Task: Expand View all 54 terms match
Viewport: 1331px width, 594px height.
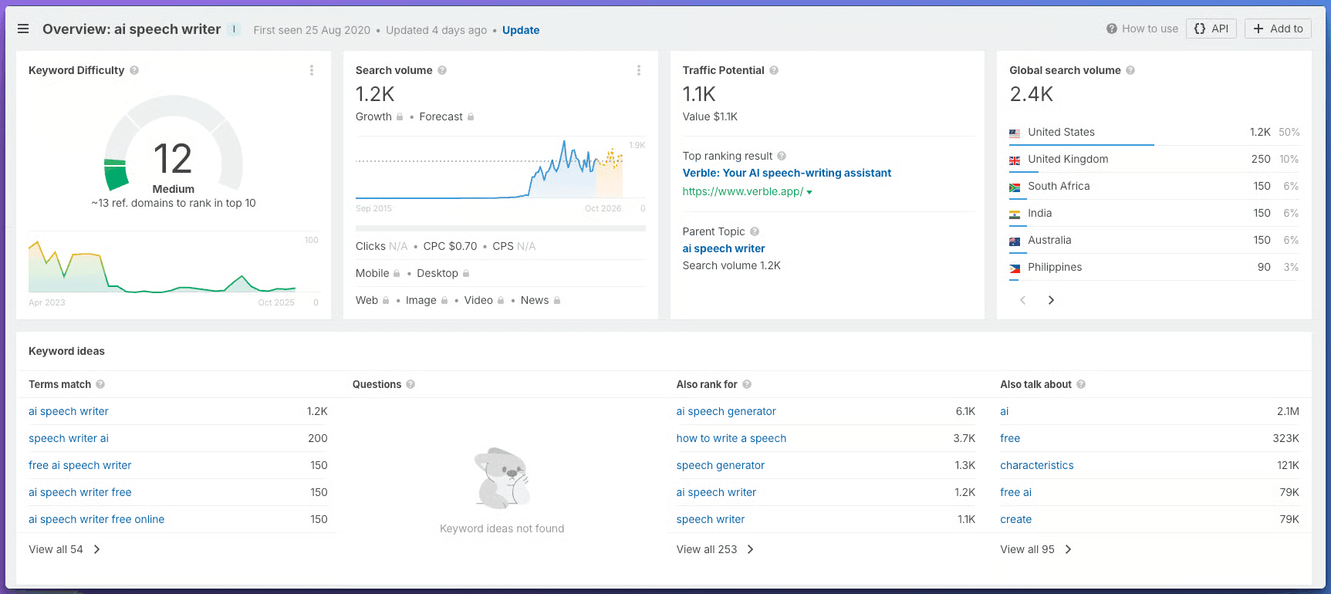Action: (65, 549)
